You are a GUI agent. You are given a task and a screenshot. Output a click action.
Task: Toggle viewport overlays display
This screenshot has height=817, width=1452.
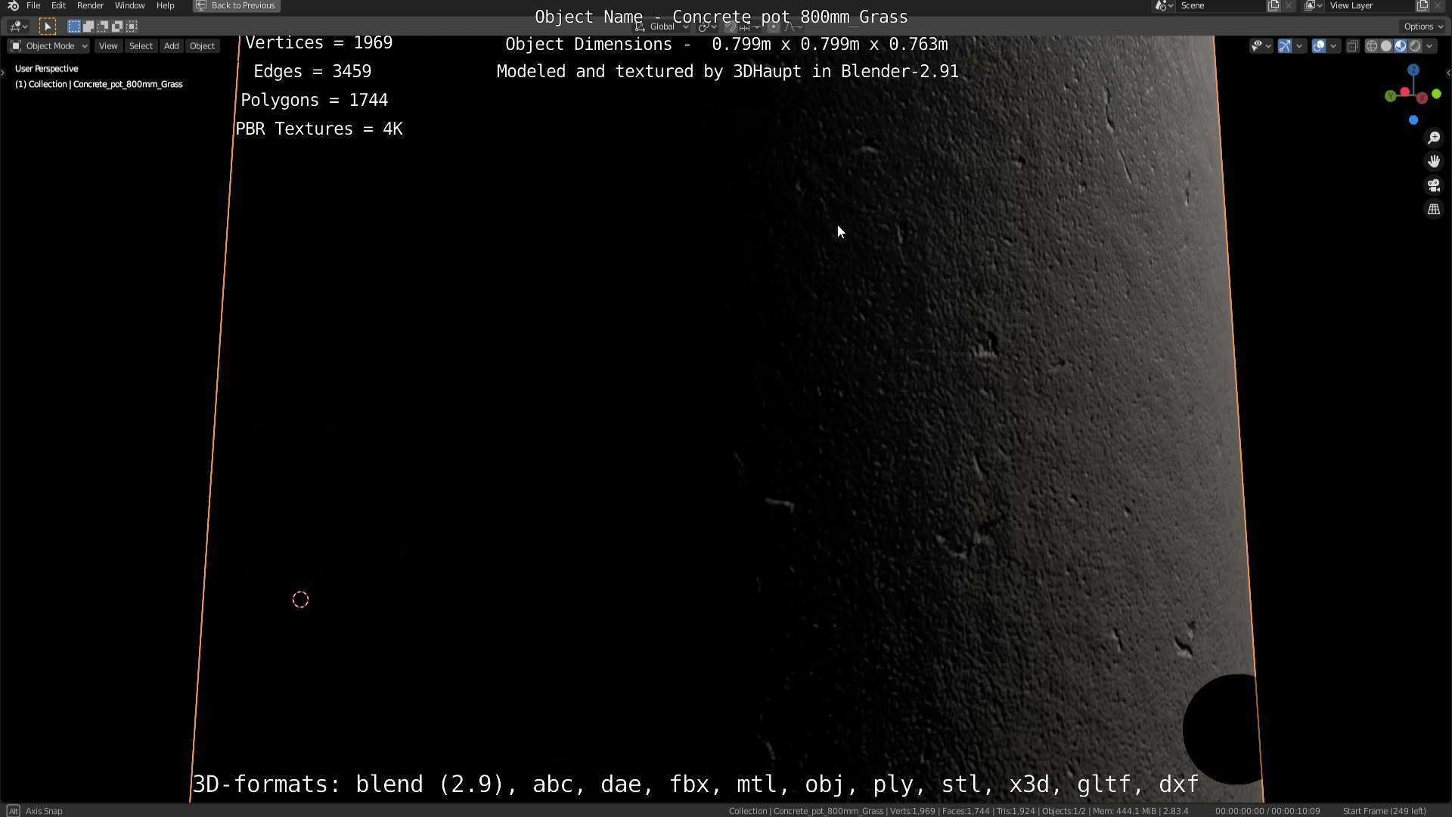click(x=1318, y=46)
